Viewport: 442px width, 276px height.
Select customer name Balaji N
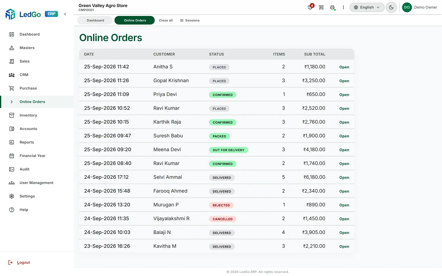click(162, 232)
